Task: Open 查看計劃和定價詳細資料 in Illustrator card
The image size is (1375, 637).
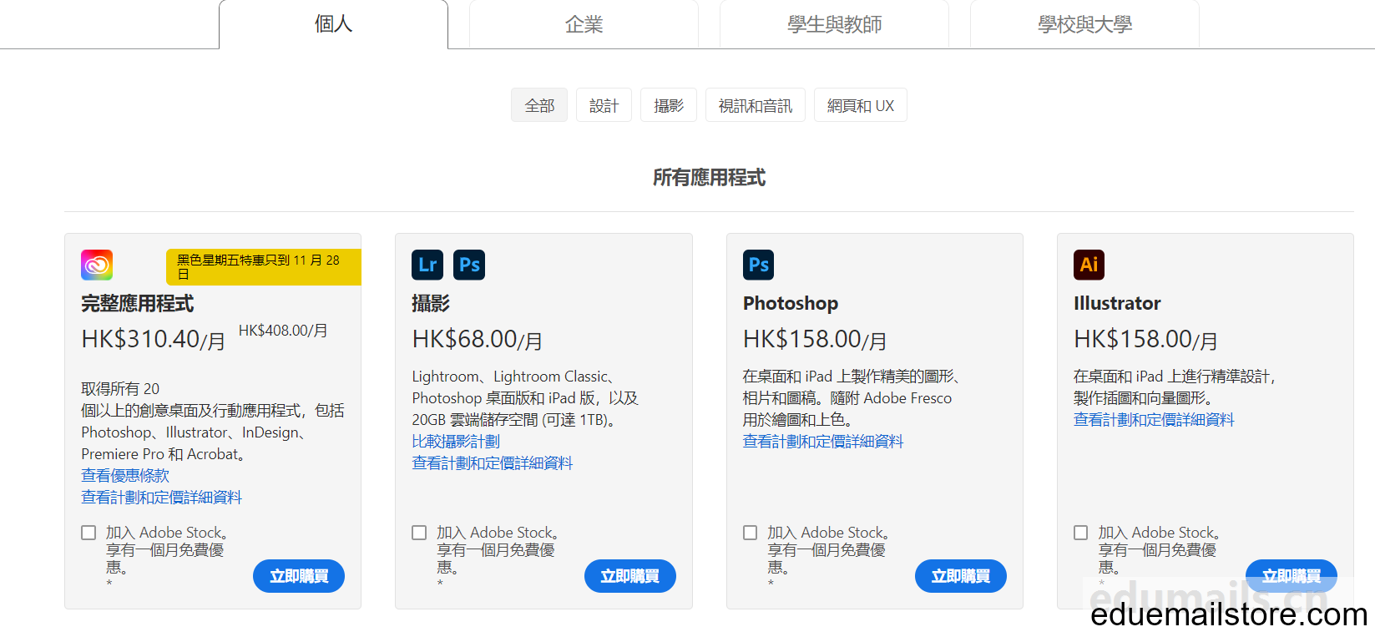Action: pyautogui.click(x=1154, y=419)
